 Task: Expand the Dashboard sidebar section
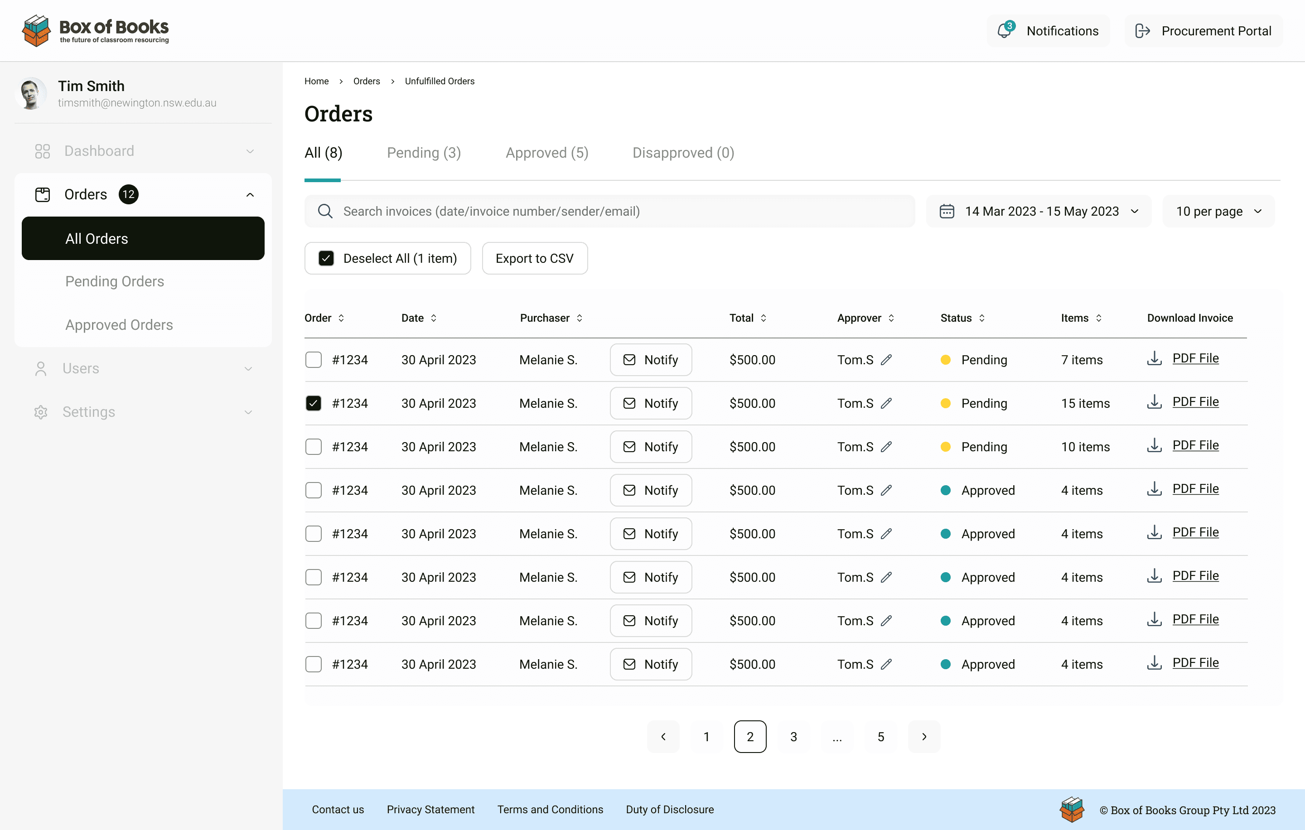(250, 151)
